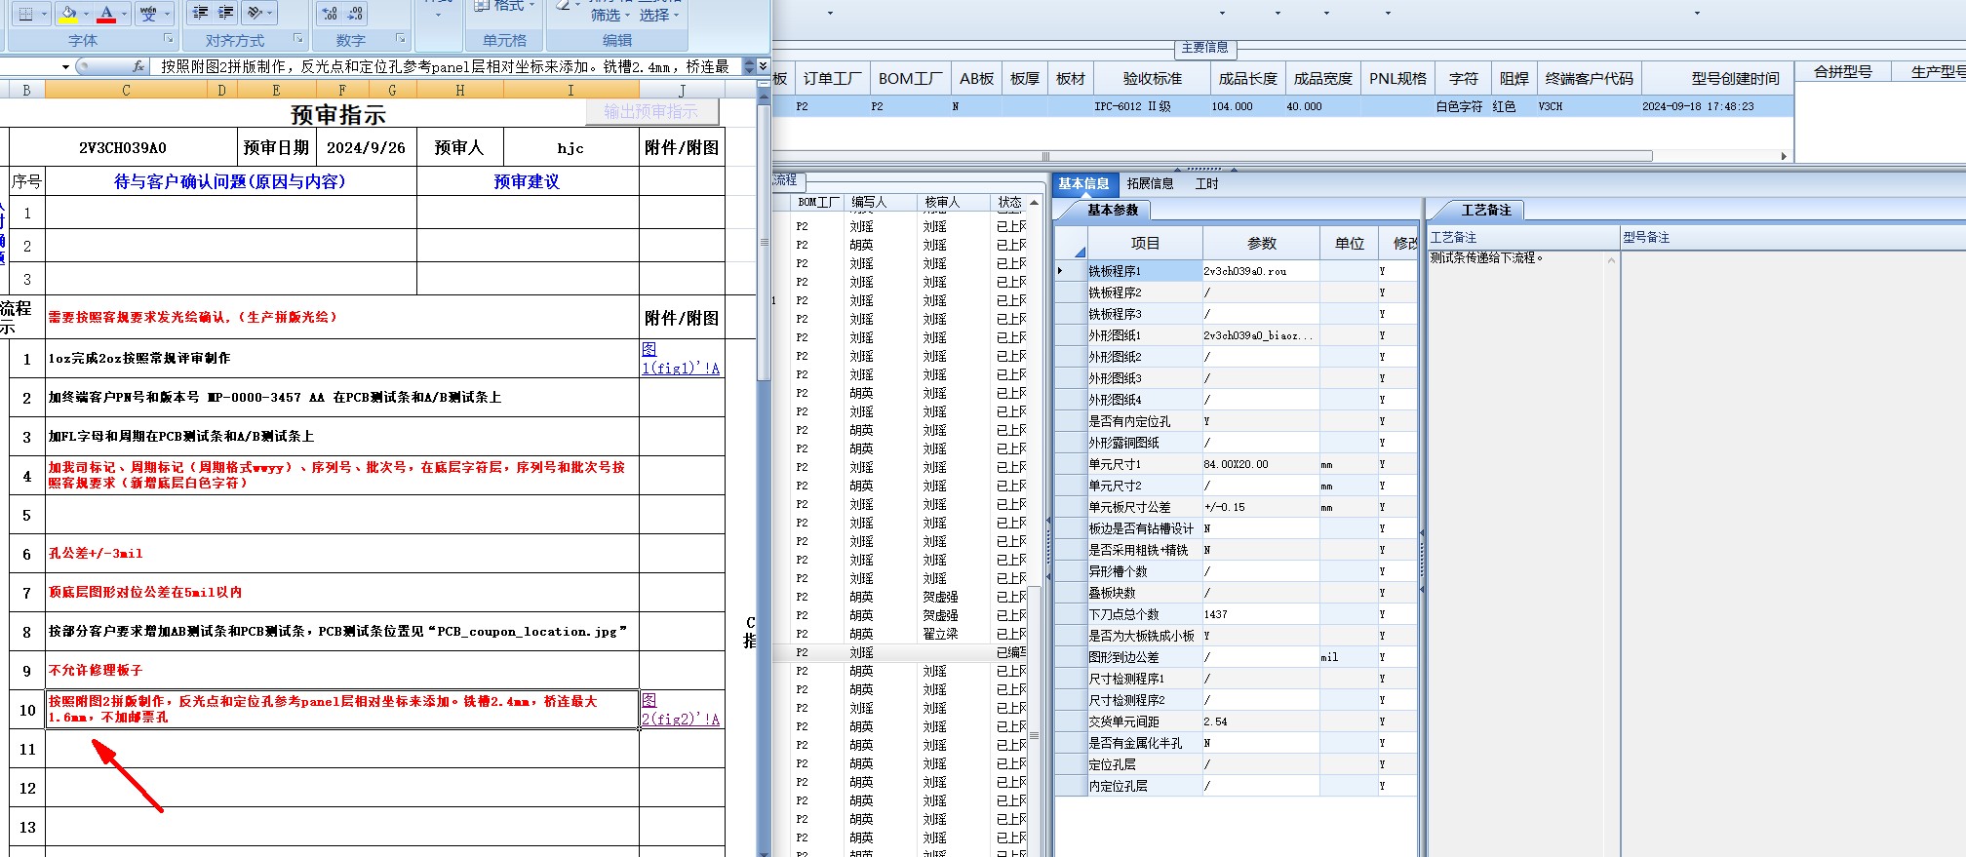This screenshot has width=1966, height=857.
Task: Click the scroll-up arrow of the 流程 list
Action: (x=1034, y=203)
